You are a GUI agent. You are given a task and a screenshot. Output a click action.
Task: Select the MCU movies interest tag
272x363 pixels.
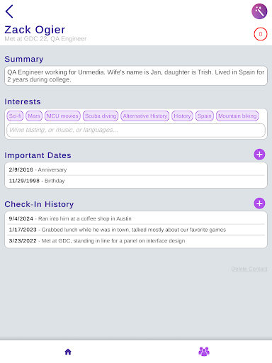coord(62,116)
